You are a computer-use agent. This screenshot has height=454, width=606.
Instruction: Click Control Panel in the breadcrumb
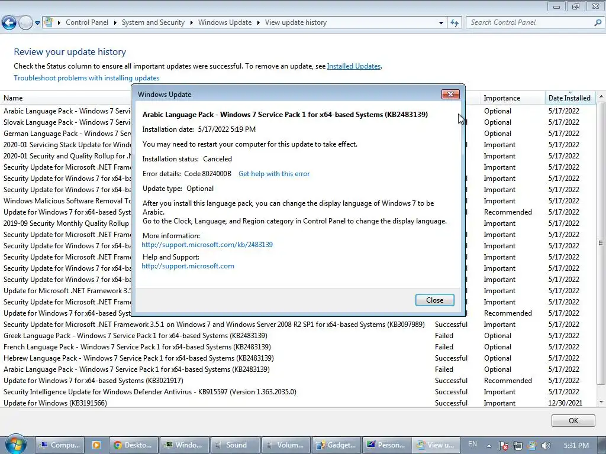(87, 22)
